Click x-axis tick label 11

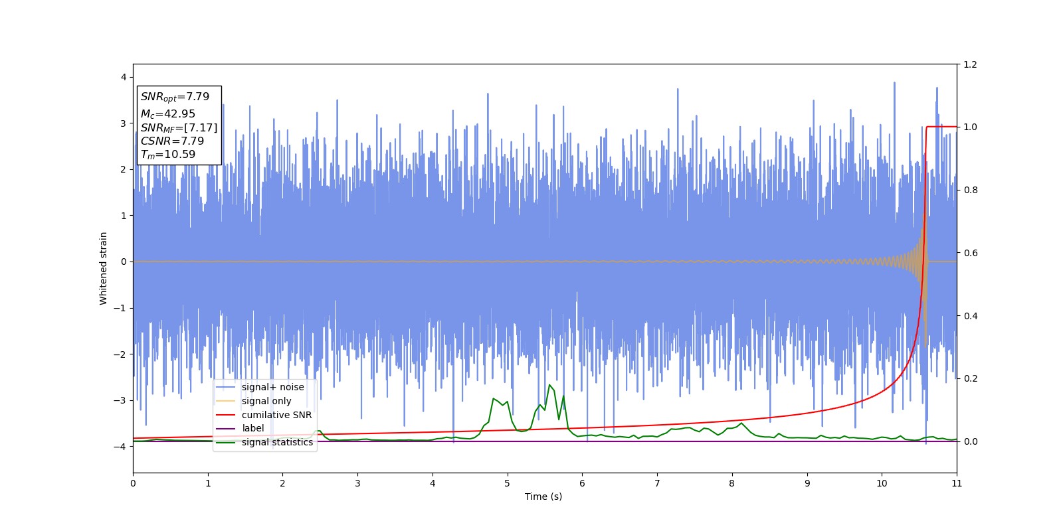[957, 483]
